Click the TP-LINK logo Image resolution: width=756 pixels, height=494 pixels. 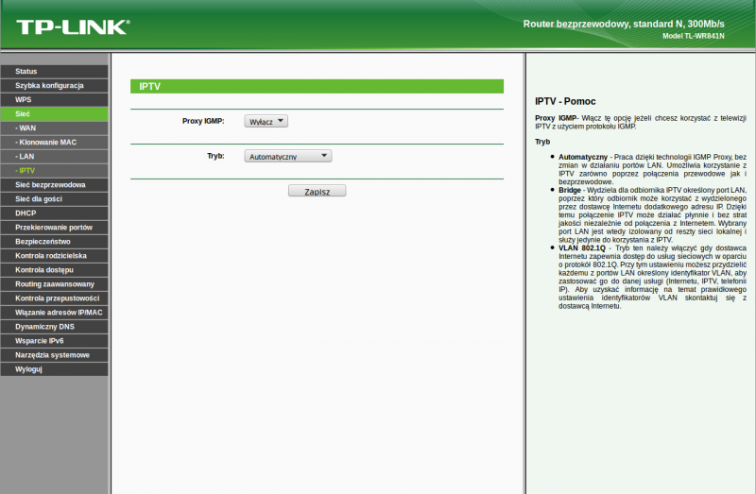[73, 27]
